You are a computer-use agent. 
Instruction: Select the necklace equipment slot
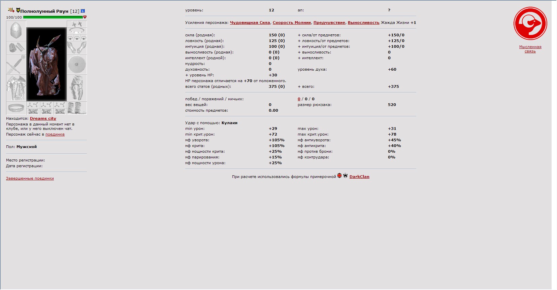(77, 31)
